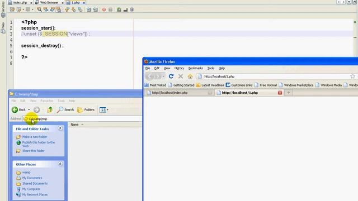Open Firefox File menu

pyautogui.click(x=148, y=68)
